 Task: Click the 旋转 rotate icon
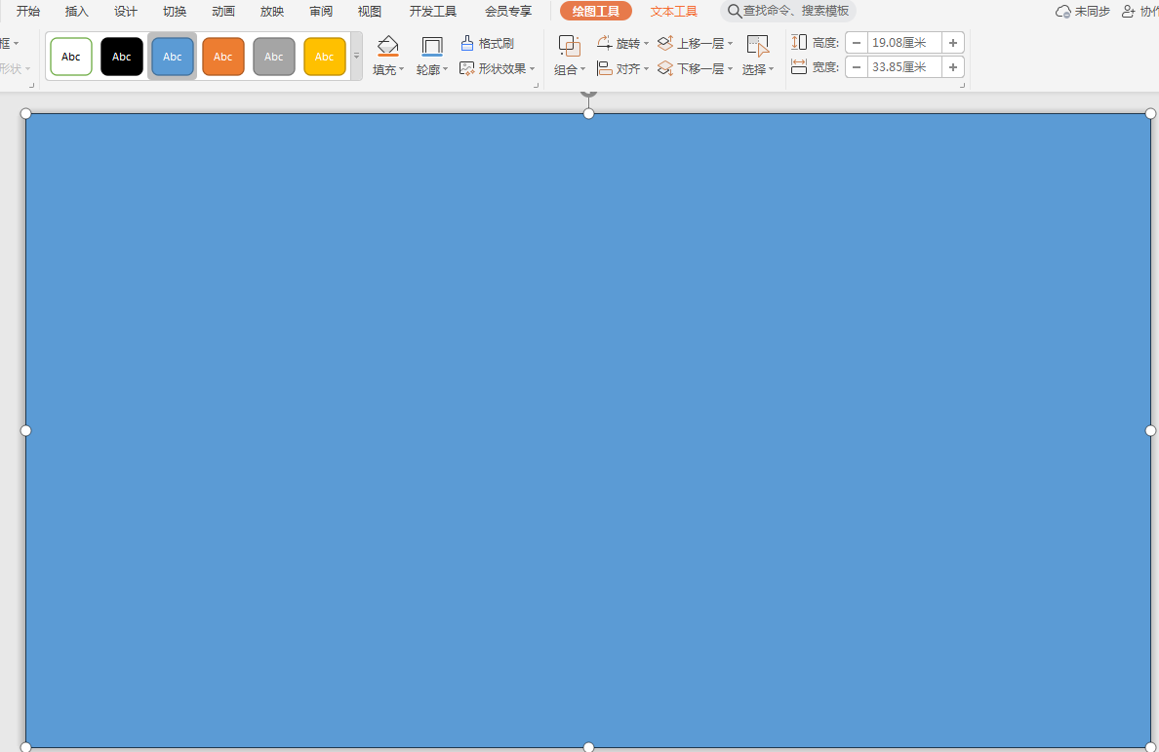click(x=605, y=43)
